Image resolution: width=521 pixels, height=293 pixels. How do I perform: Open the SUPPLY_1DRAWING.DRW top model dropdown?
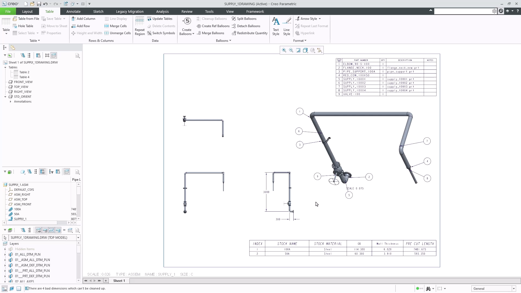coord(78,238)
